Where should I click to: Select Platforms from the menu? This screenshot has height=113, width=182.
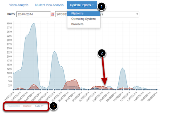click(84, 13)
